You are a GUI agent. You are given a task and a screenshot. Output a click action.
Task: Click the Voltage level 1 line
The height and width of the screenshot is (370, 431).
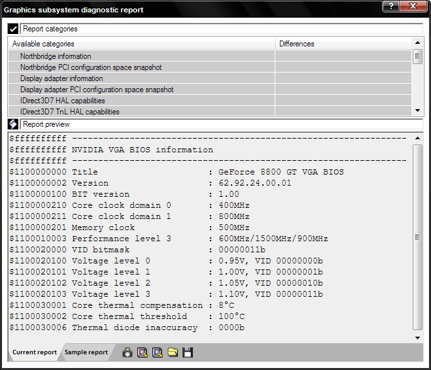pos(166,272)
